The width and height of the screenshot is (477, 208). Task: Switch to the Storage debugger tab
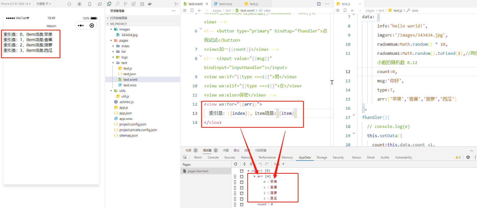click(x=322, y=157)
